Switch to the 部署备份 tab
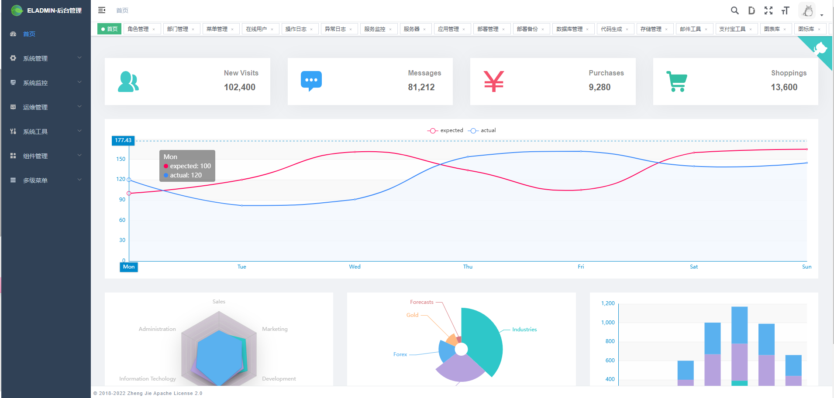The image size is (834, 398). point(531,29)
